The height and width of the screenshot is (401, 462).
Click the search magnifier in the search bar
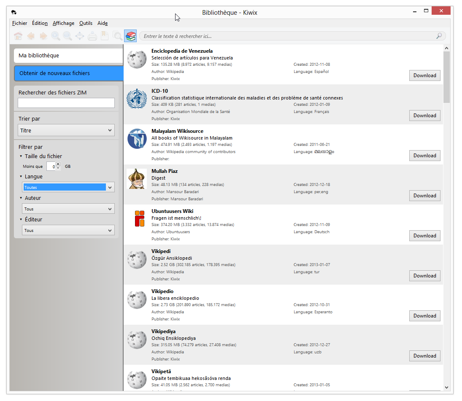[439, 36]
